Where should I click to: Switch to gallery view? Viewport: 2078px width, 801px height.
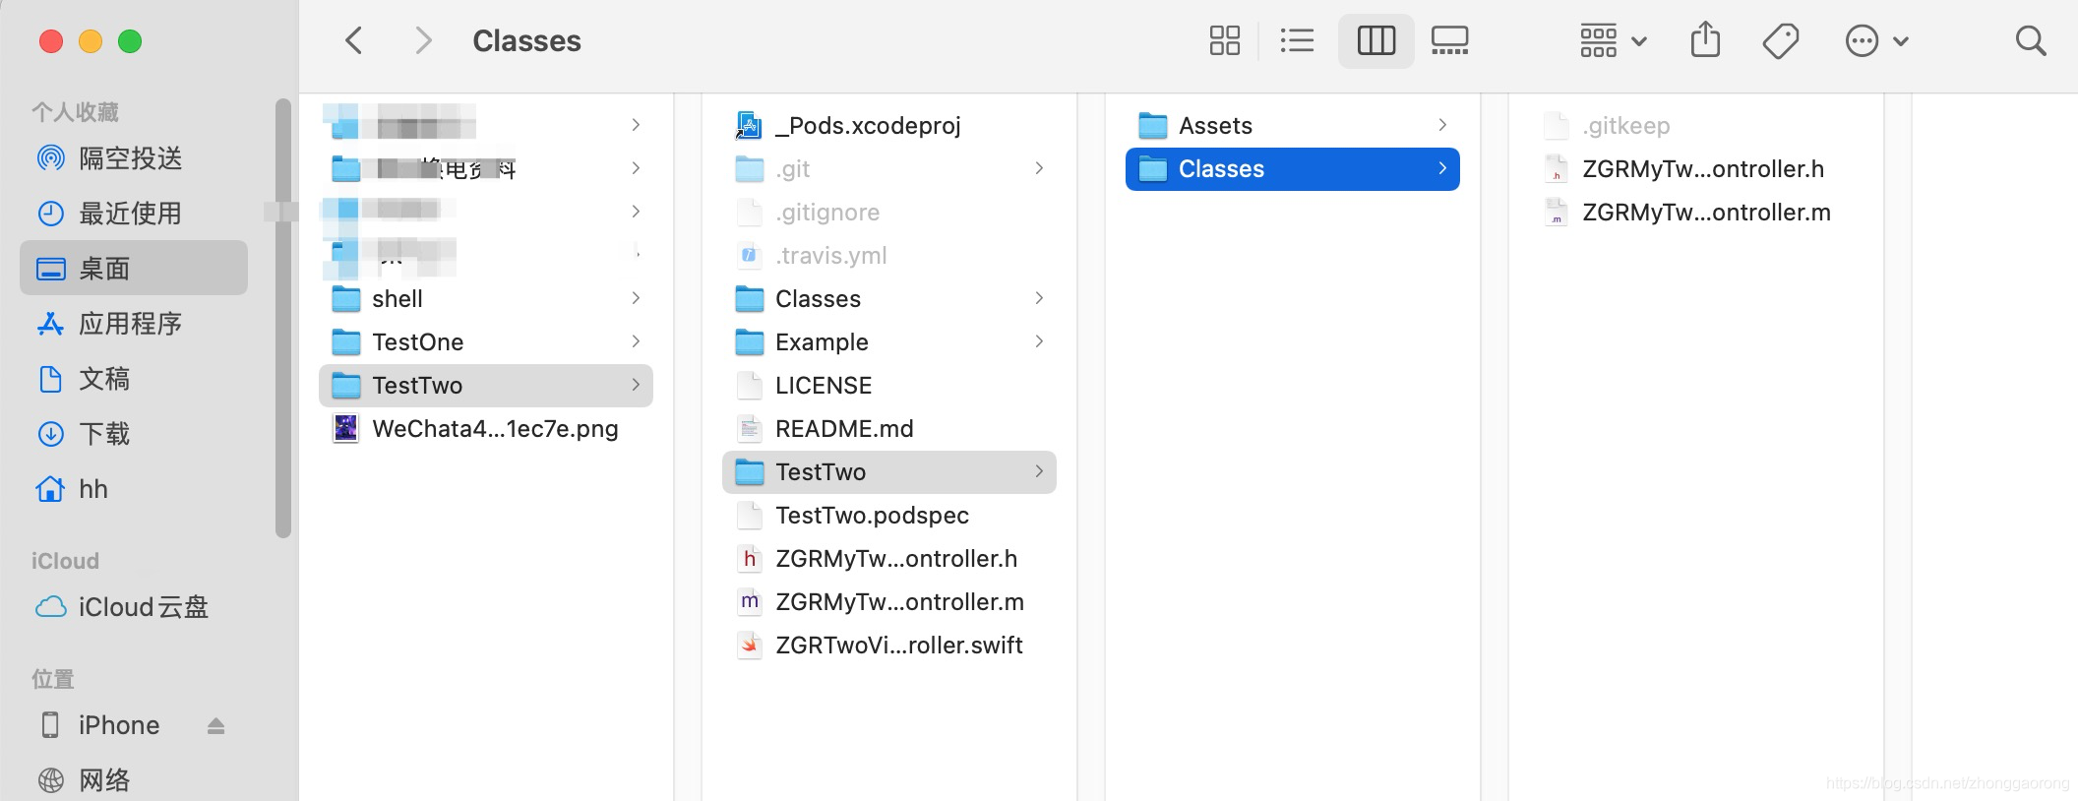coord(1449,41)
